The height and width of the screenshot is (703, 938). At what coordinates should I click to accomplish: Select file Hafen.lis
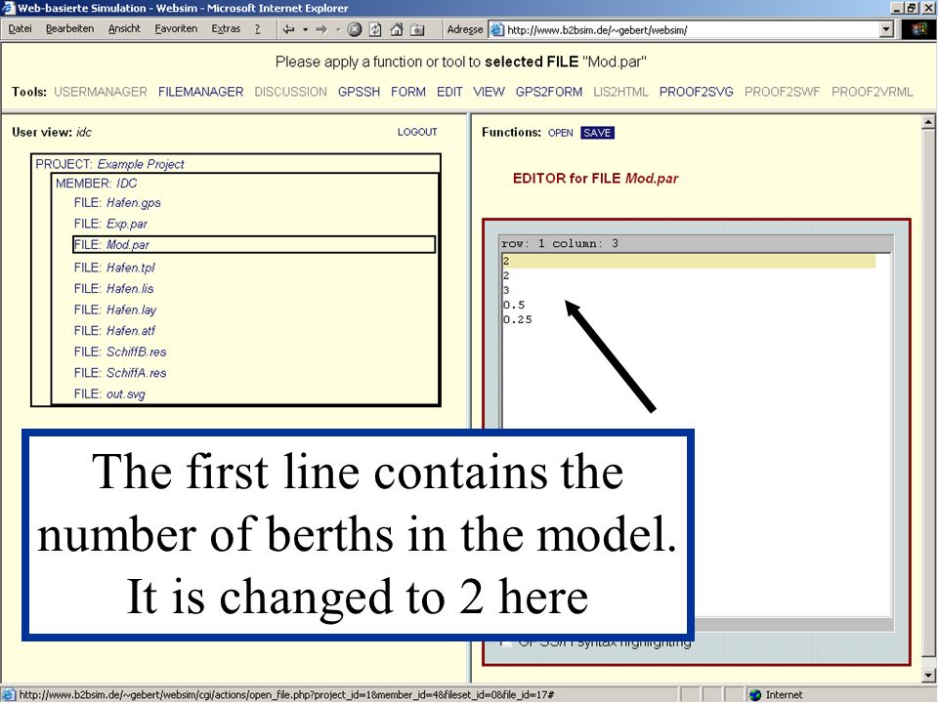[113, 289]
